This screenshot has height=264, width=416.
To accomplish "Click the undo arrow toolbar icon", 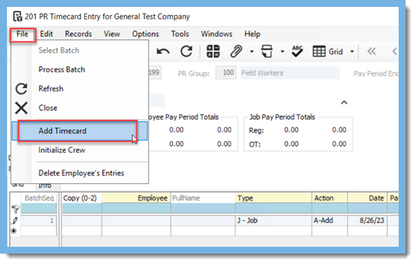I will point(163,51).
